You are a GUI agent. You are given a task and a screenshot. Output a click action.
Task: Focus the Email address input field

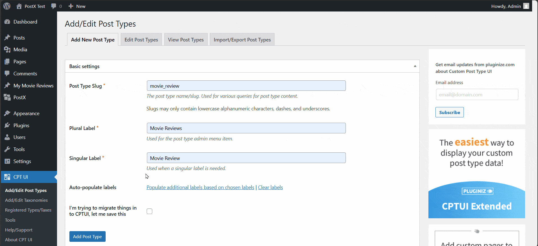[x=477, y=94]
